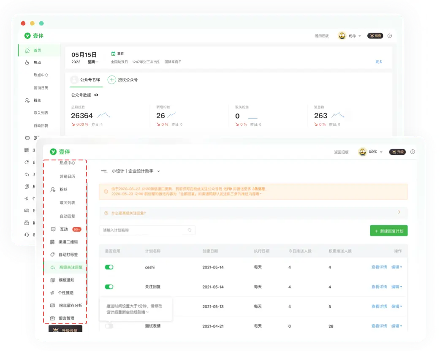Click the 渠道二维码 QR code sidebar icon
The image size is (445, 363).
(52, 242)
